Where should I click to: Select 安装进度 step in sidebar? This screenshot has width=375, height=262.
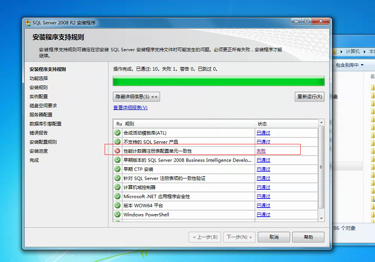pyautogui.click(x=38, y=151)
